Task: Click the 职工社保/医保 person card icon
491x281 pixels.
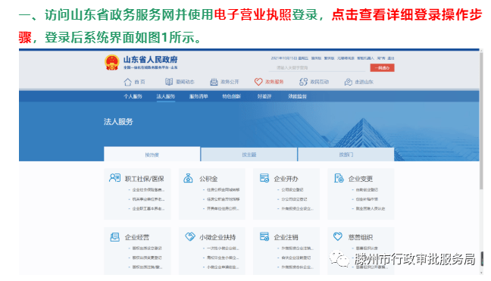Action: click(114, 178)
